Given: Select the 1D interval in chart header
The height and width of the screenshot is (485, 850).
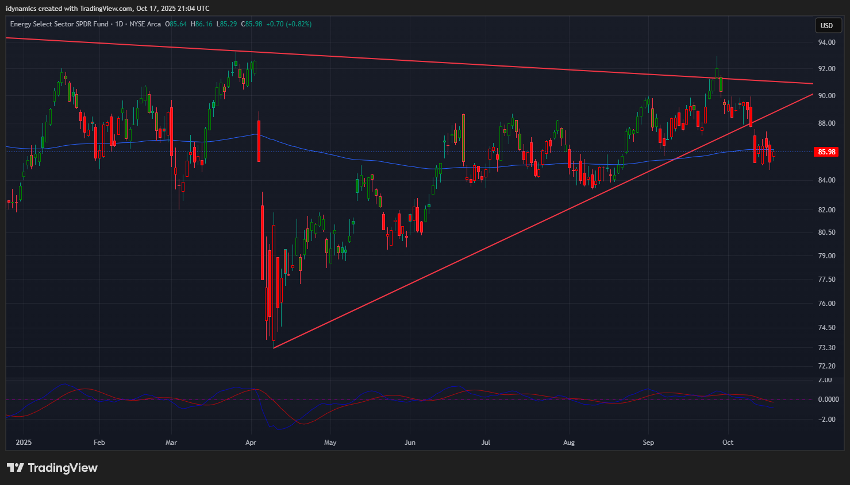Looking at the screenshot, I should (x=119, y=24).
